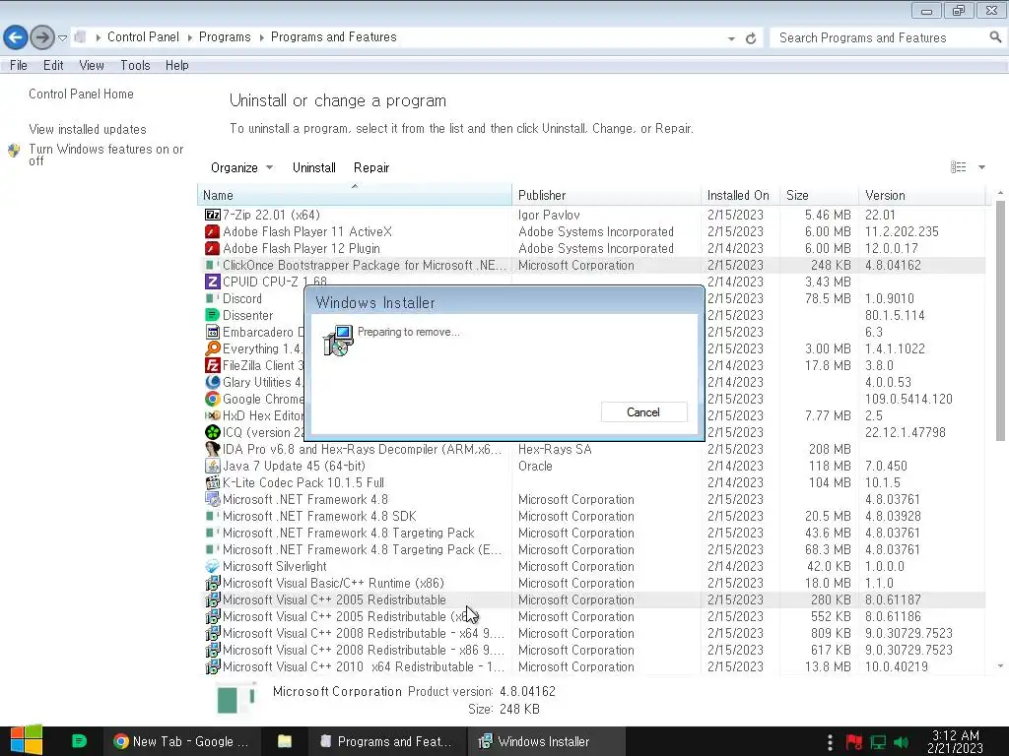Click the Google Chrome icon in program list
Viewport: 1009px width, 756px height.
coord(213,399)
